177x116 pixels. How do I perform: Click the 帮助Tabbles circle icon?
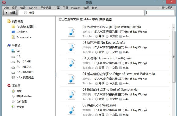click(13, 96)
